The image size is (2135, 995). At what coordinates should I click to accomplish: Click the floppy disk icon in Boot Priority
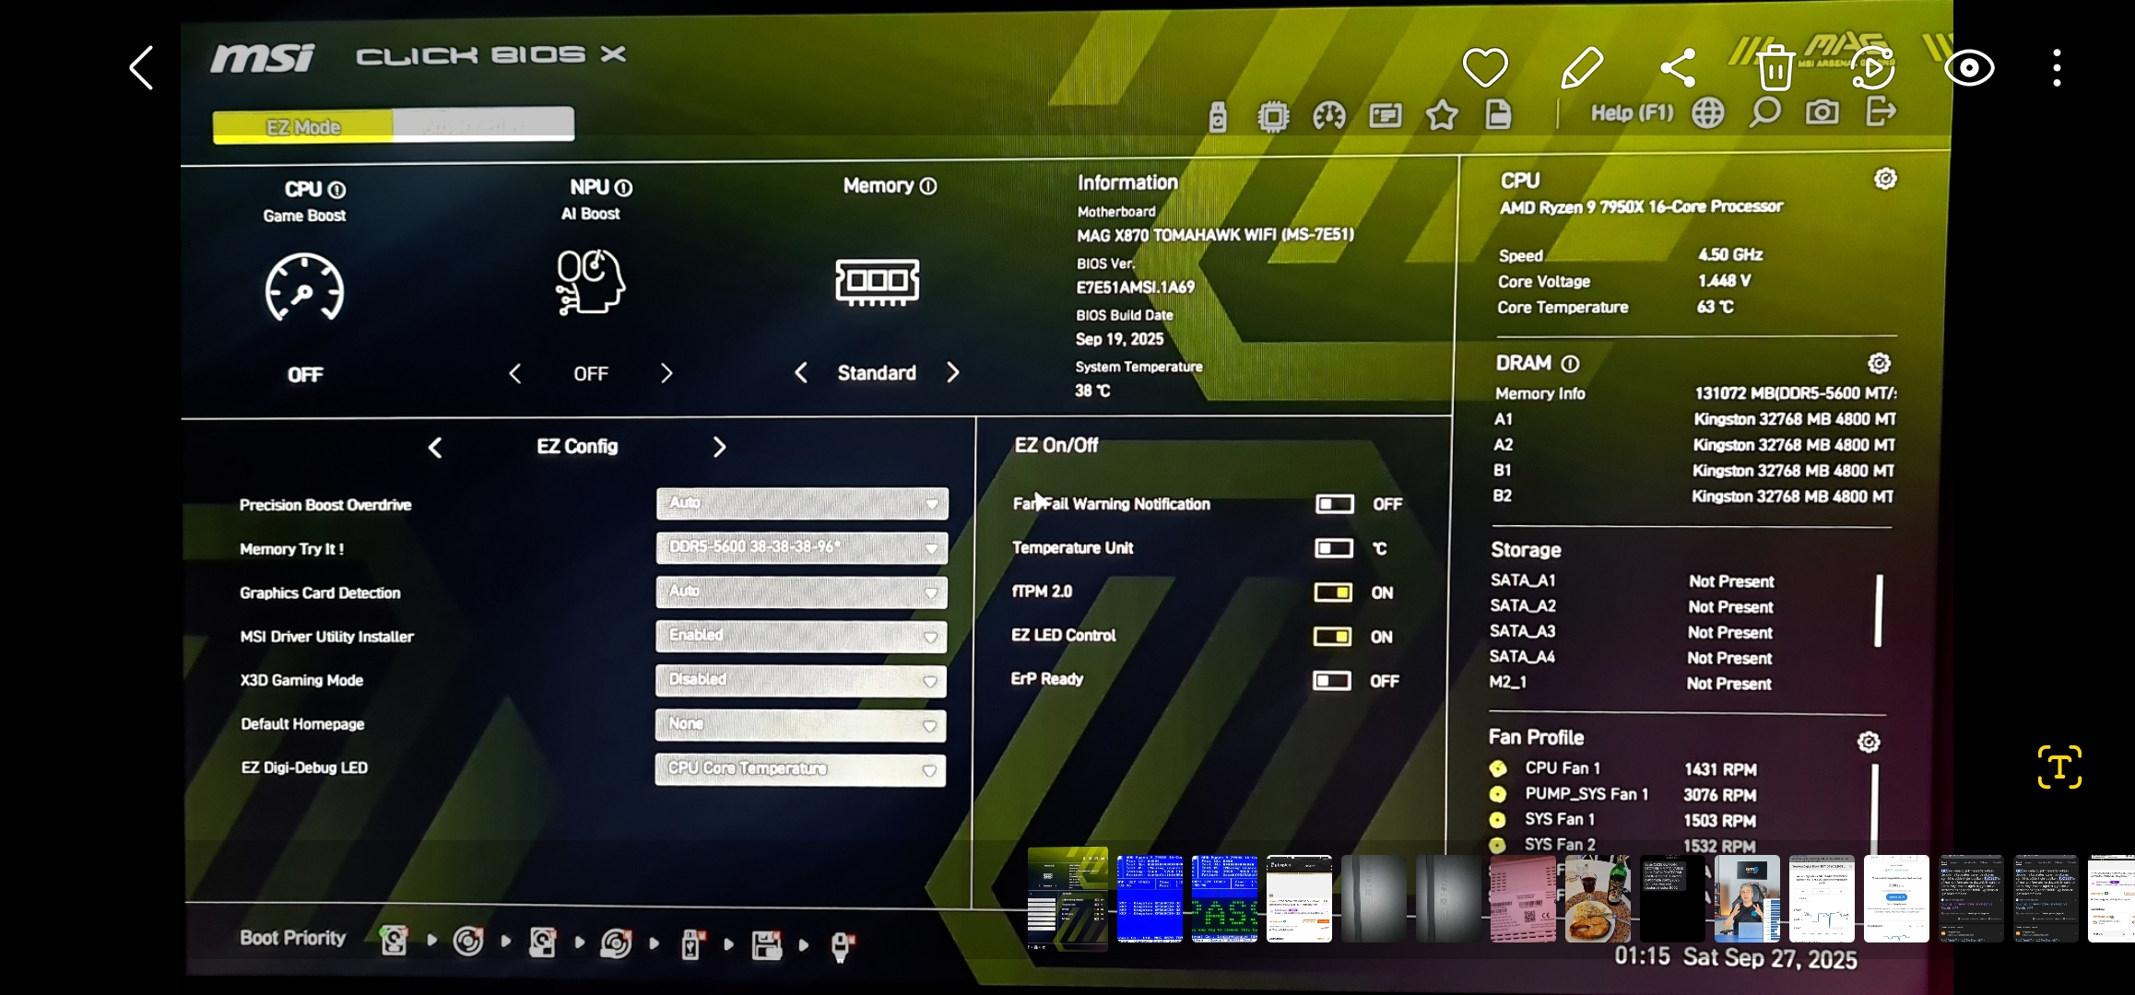766,944
